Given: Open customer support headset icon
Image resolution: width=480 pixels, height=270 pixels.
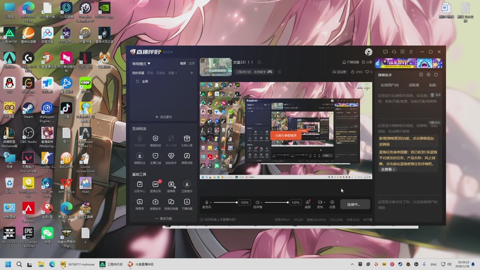Looking at the screenshot, I should tap(394, 52).
